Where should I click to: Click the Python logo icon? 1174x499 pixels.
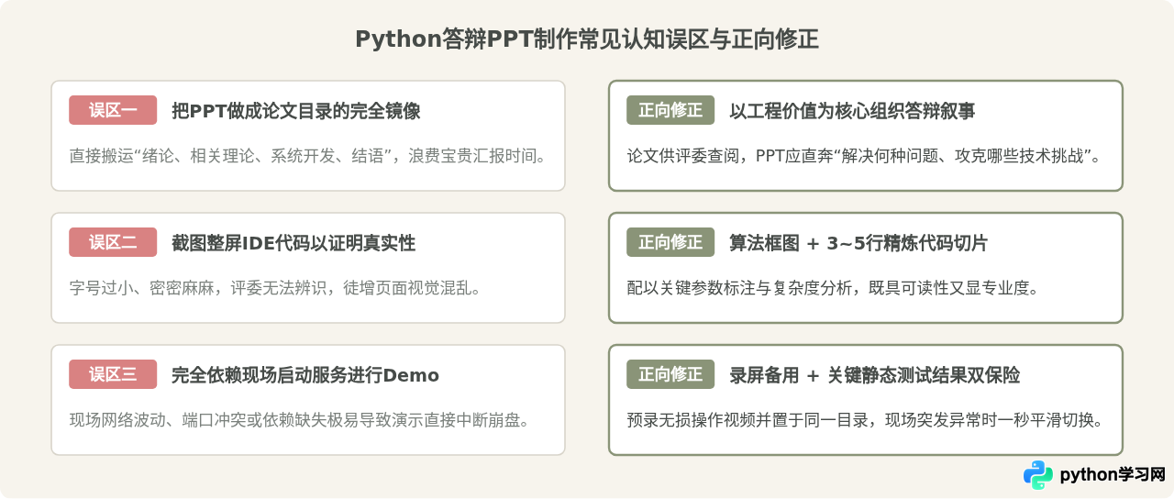pos(1038,475)
